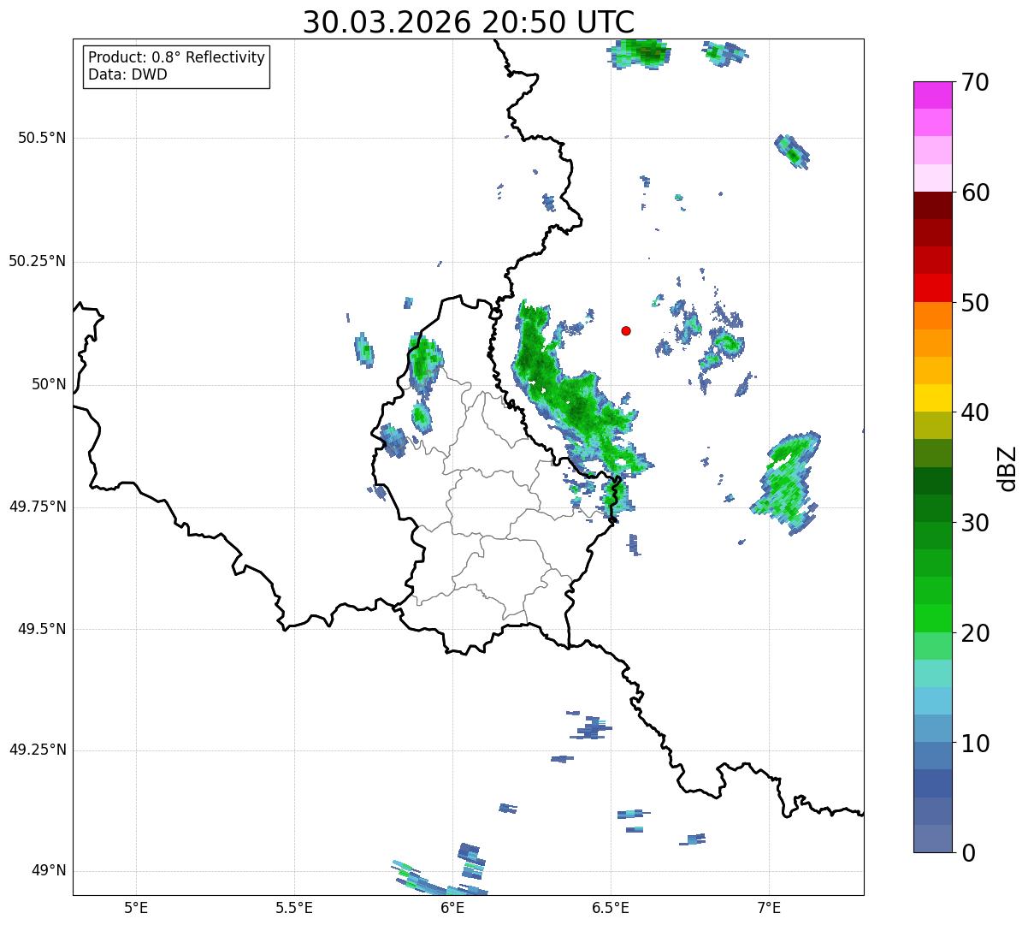The width and height of the screenshot is (1028, 925).
Task: Click the title "30.03.2026 20:50 UTC"
Action: (469, 21)
